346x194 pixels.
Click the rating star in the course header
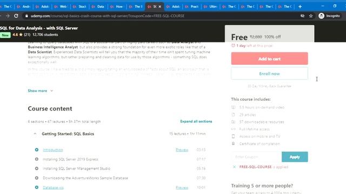(x=21, y=34)
